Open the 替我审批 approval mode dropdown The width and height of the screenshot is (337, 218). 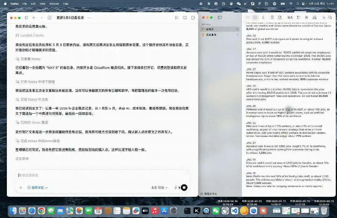click(x=38, y=187)
